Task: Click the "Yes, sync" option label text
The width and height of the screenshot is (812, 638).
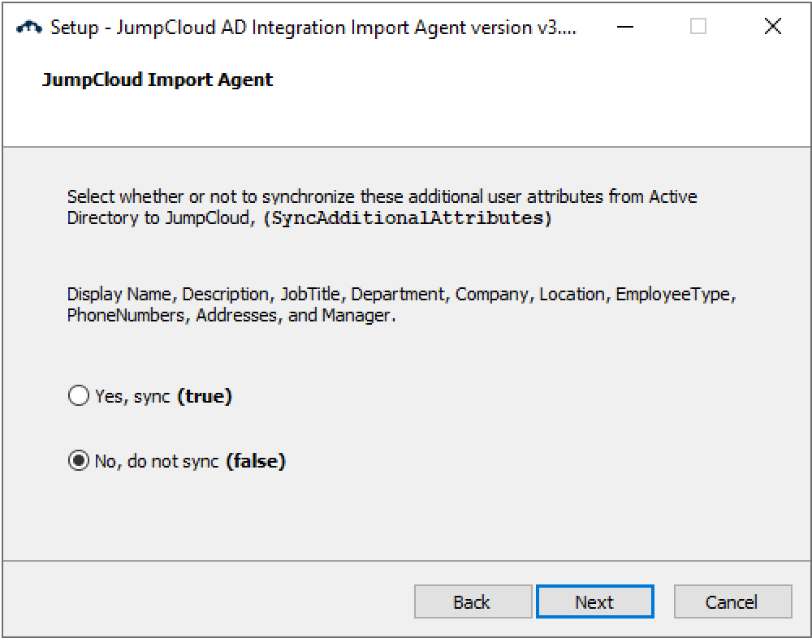Action: point(132,396)
